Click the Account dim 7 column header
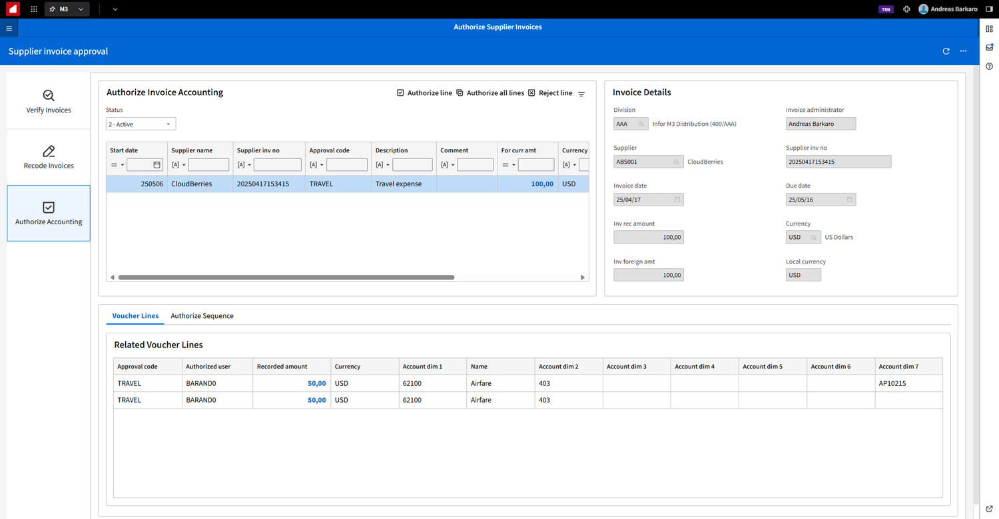Screen dimensions: 999x519 (x=908, y=367)
